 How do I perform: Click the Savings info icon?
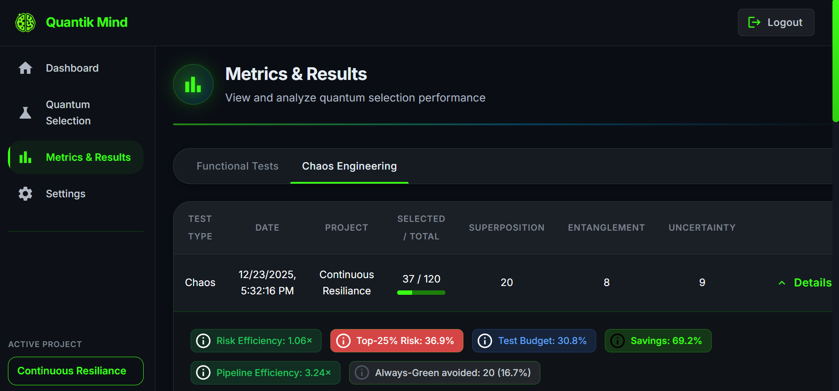pyautogui.click(x=617, y=341)
